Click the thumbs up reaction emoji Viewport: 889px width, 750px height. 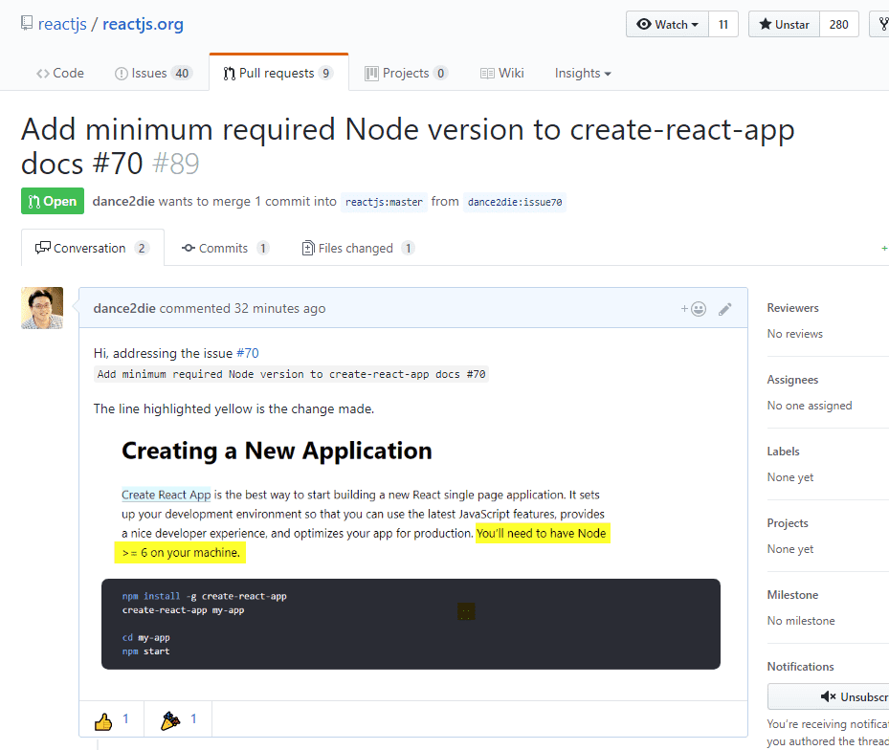[103, 721]
